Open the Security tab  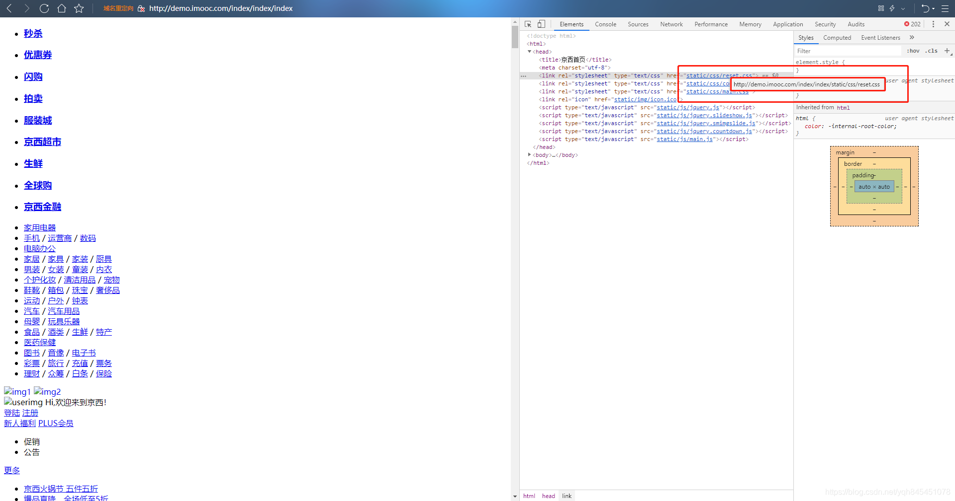(x=825, y=24)
